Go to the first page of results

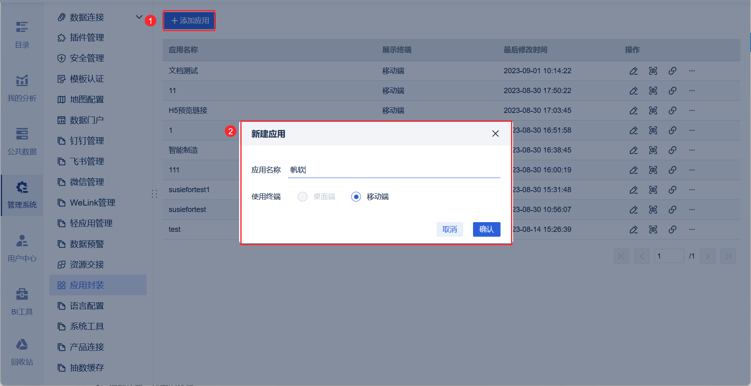(622, 256)
